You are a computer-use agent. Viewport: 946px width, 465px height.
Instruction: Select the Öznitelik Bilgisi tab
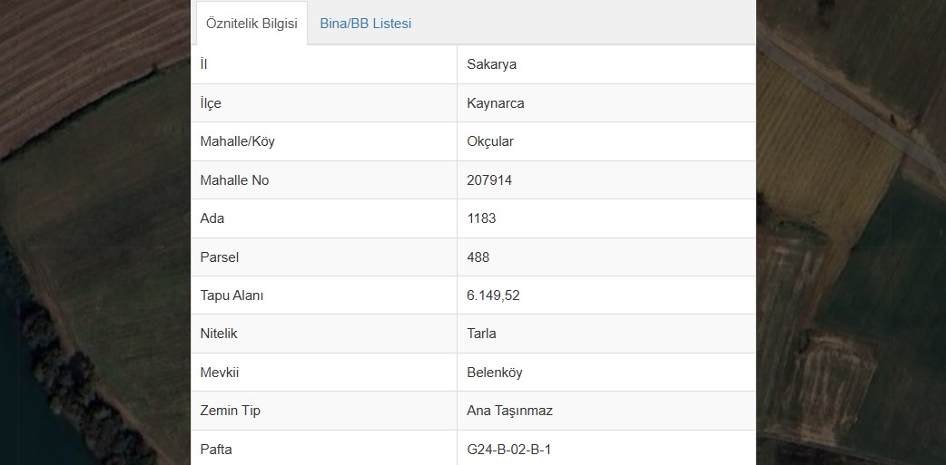[x=251, y=24]
